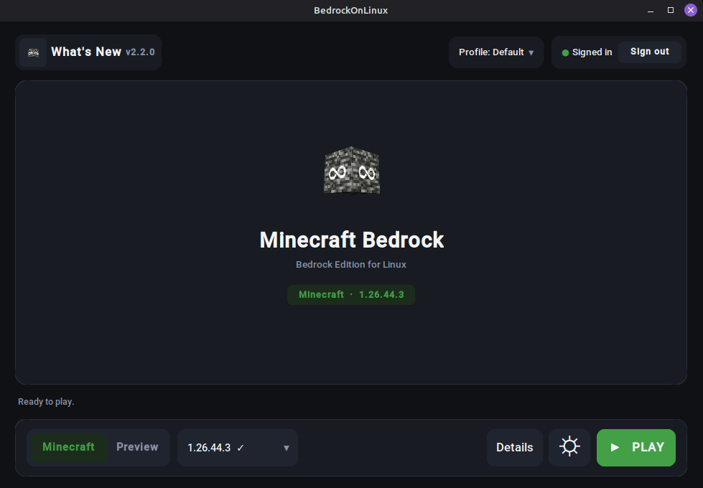Click the green Signed in status dot
703x488 pixels.
565,53
